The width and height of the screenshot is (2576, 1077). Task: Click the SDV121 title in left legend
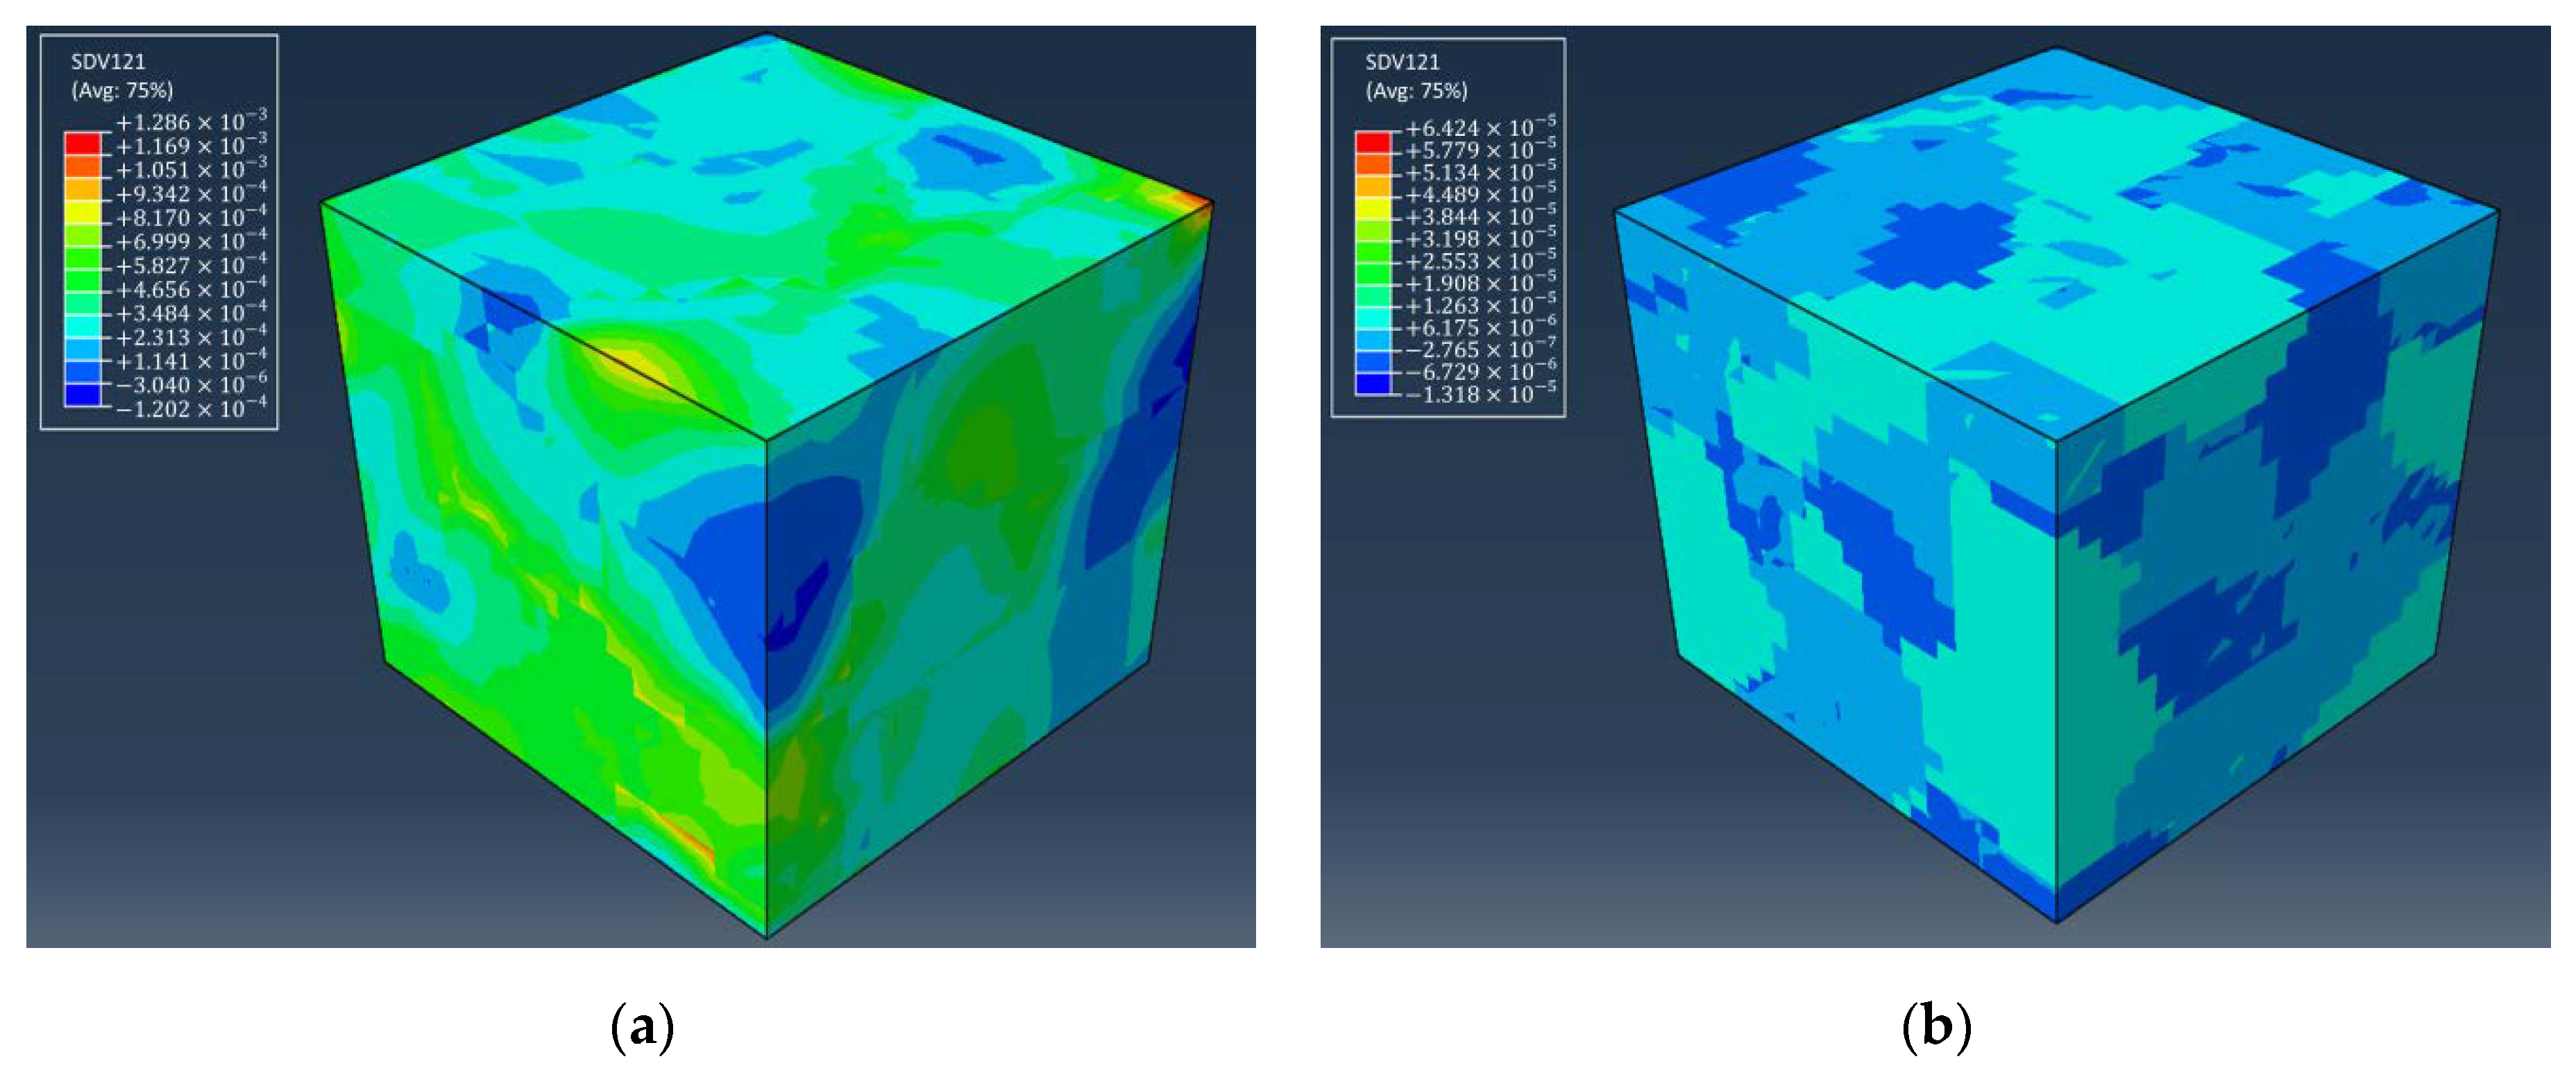[x=108, y=62]
